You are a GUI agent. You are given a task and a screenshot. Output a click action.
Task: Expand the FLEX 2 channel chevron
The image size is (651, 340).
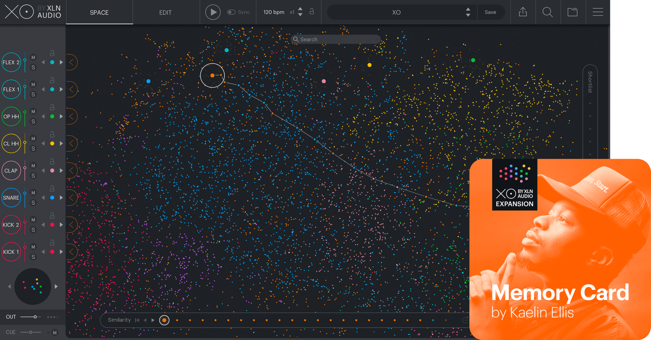pyautogui.click(x=72, y=62)
